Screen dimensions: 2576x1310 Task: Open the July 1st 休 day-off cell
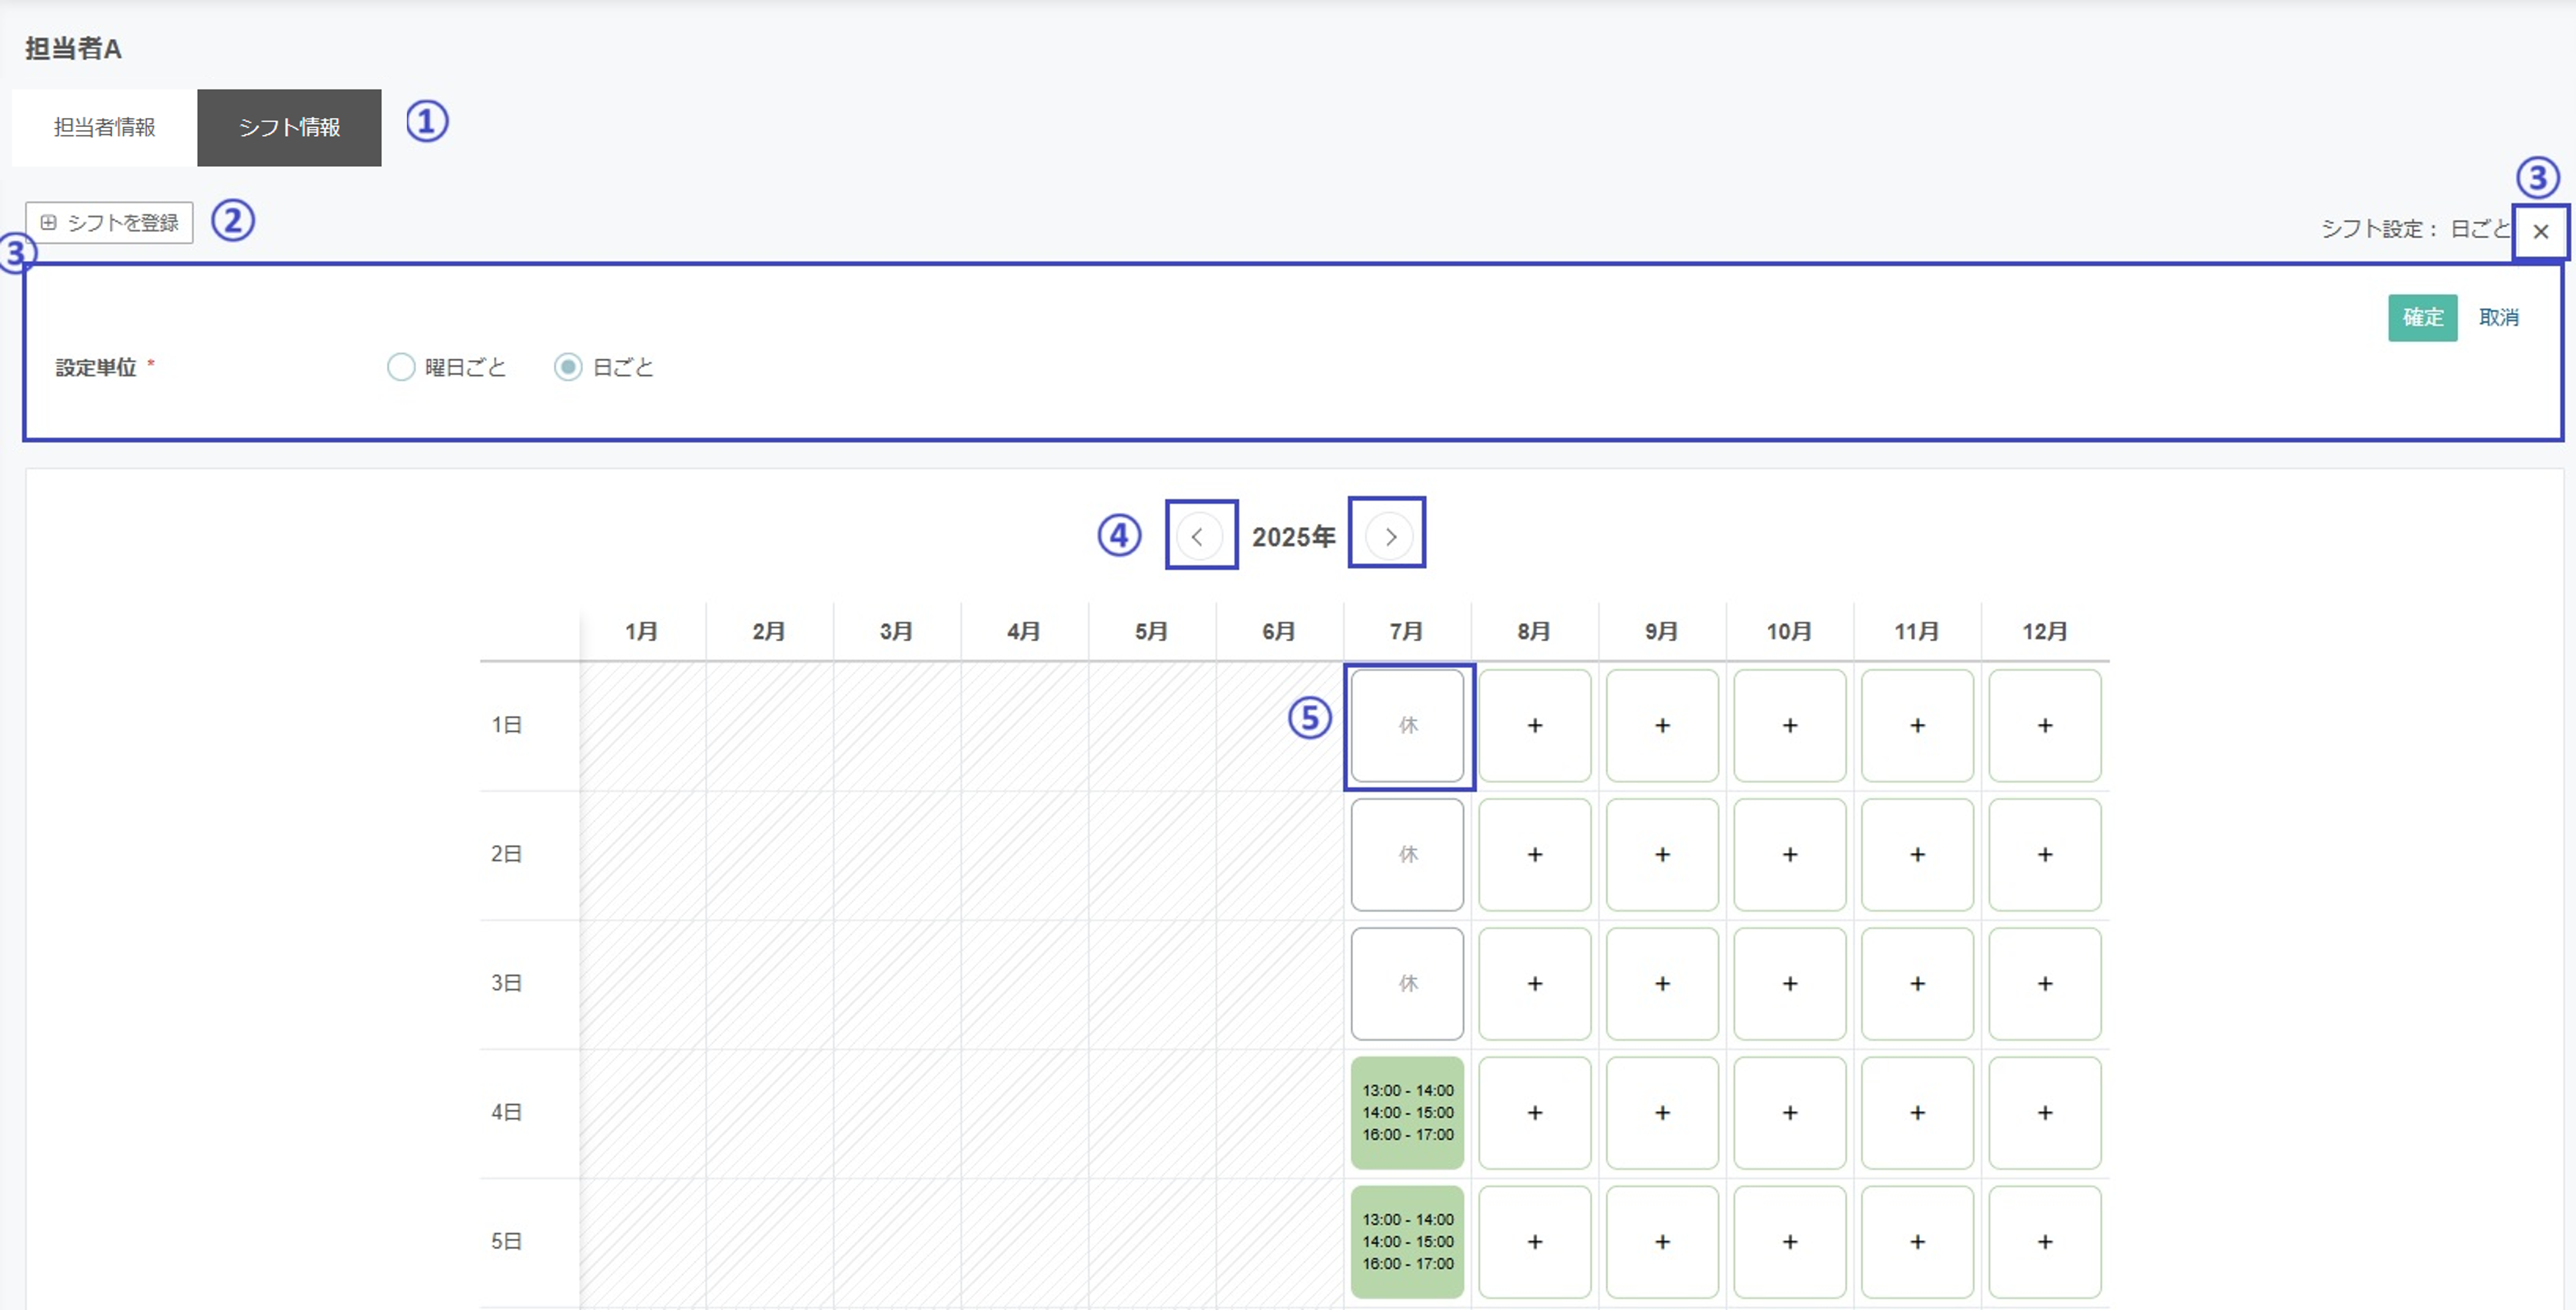[x=1407, y=726]
